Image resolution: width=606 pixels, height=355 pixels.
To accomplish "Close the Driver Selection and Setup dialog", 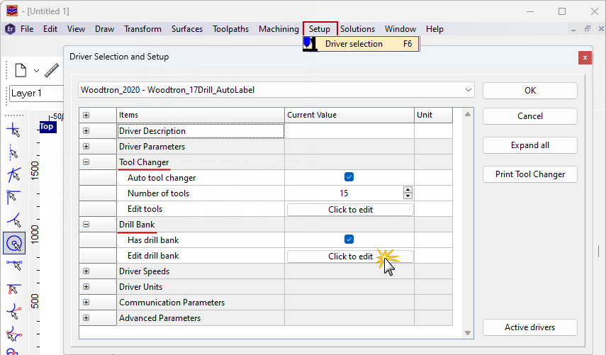I will [585, 57].
